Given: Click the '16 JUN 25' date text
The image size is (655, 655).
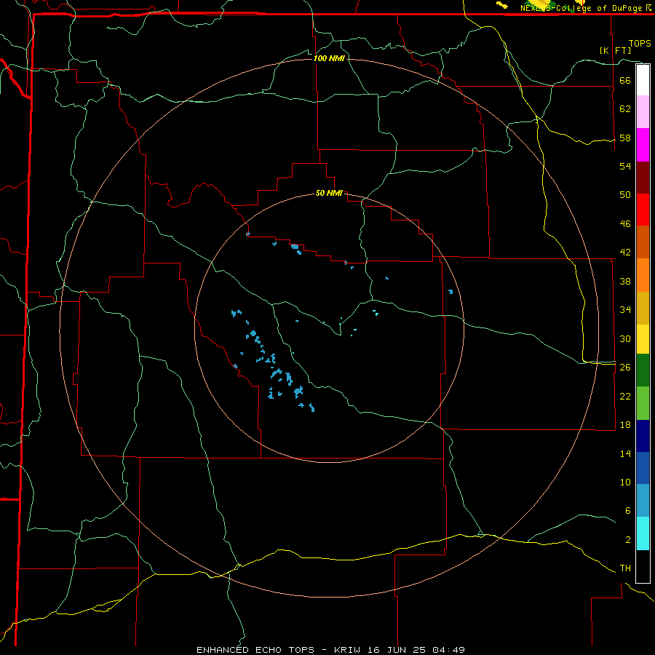Looking at the screenshot, I should click(x=397, y=650).
